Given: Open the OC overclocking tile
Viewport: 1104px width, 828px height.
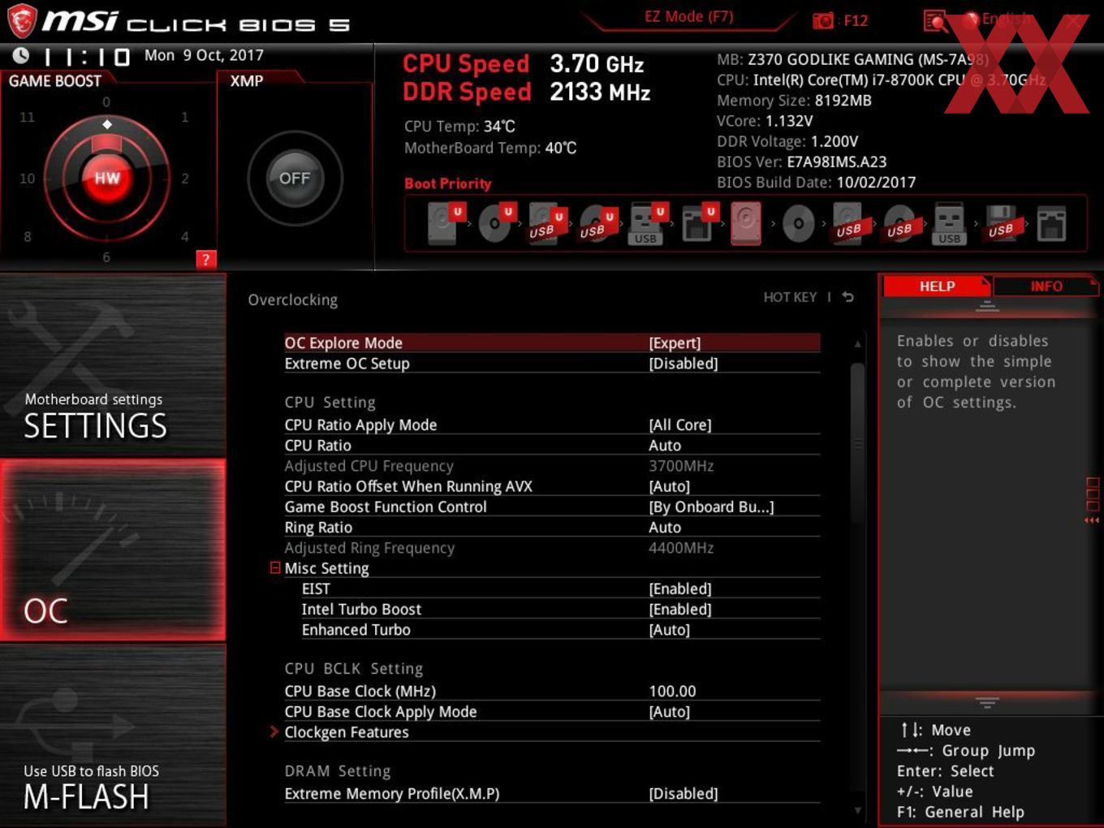Looking at the screenshot, I should tap(113, 550).
